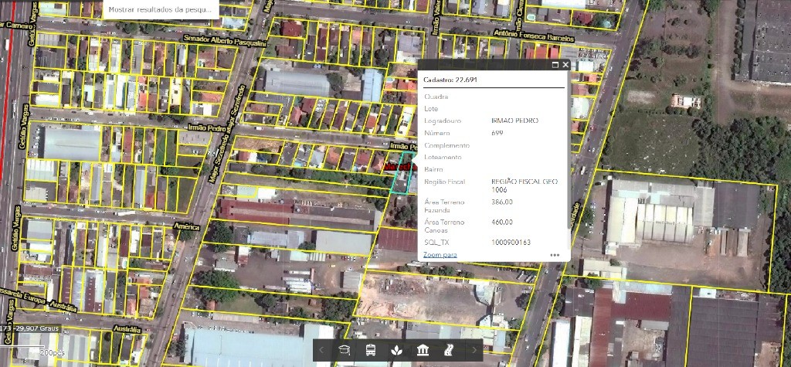The height and width of the screenshot is (367, 791).
Task: Maximize the Cadastro popup window
Action: coord(555,66)
